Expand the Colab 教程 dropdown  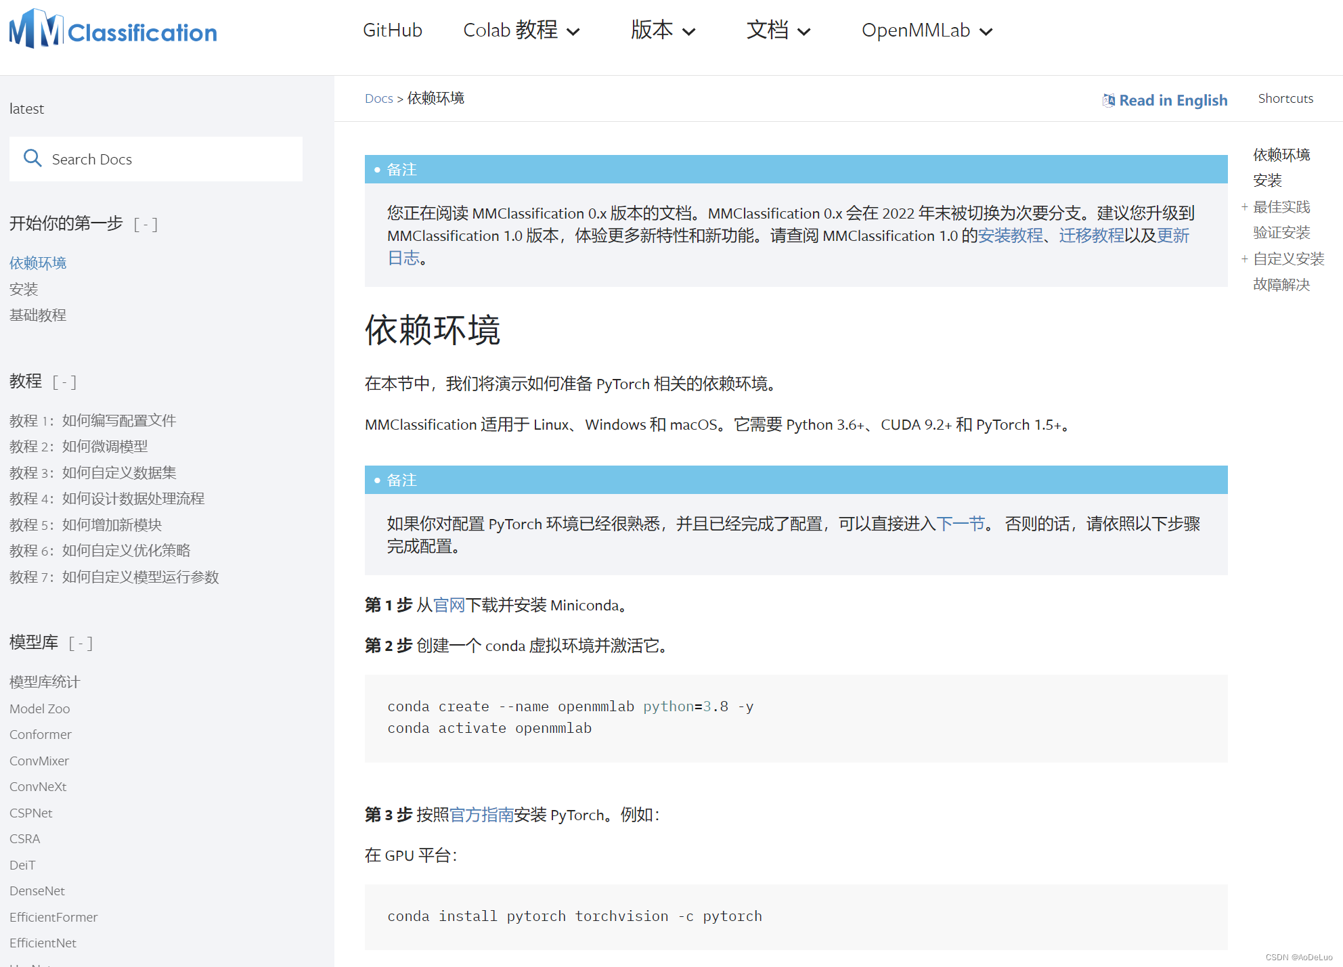tap(521, 30)
